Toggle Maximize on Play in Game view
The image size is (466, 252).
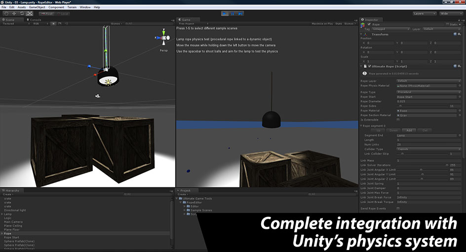(x=322, y=24)
